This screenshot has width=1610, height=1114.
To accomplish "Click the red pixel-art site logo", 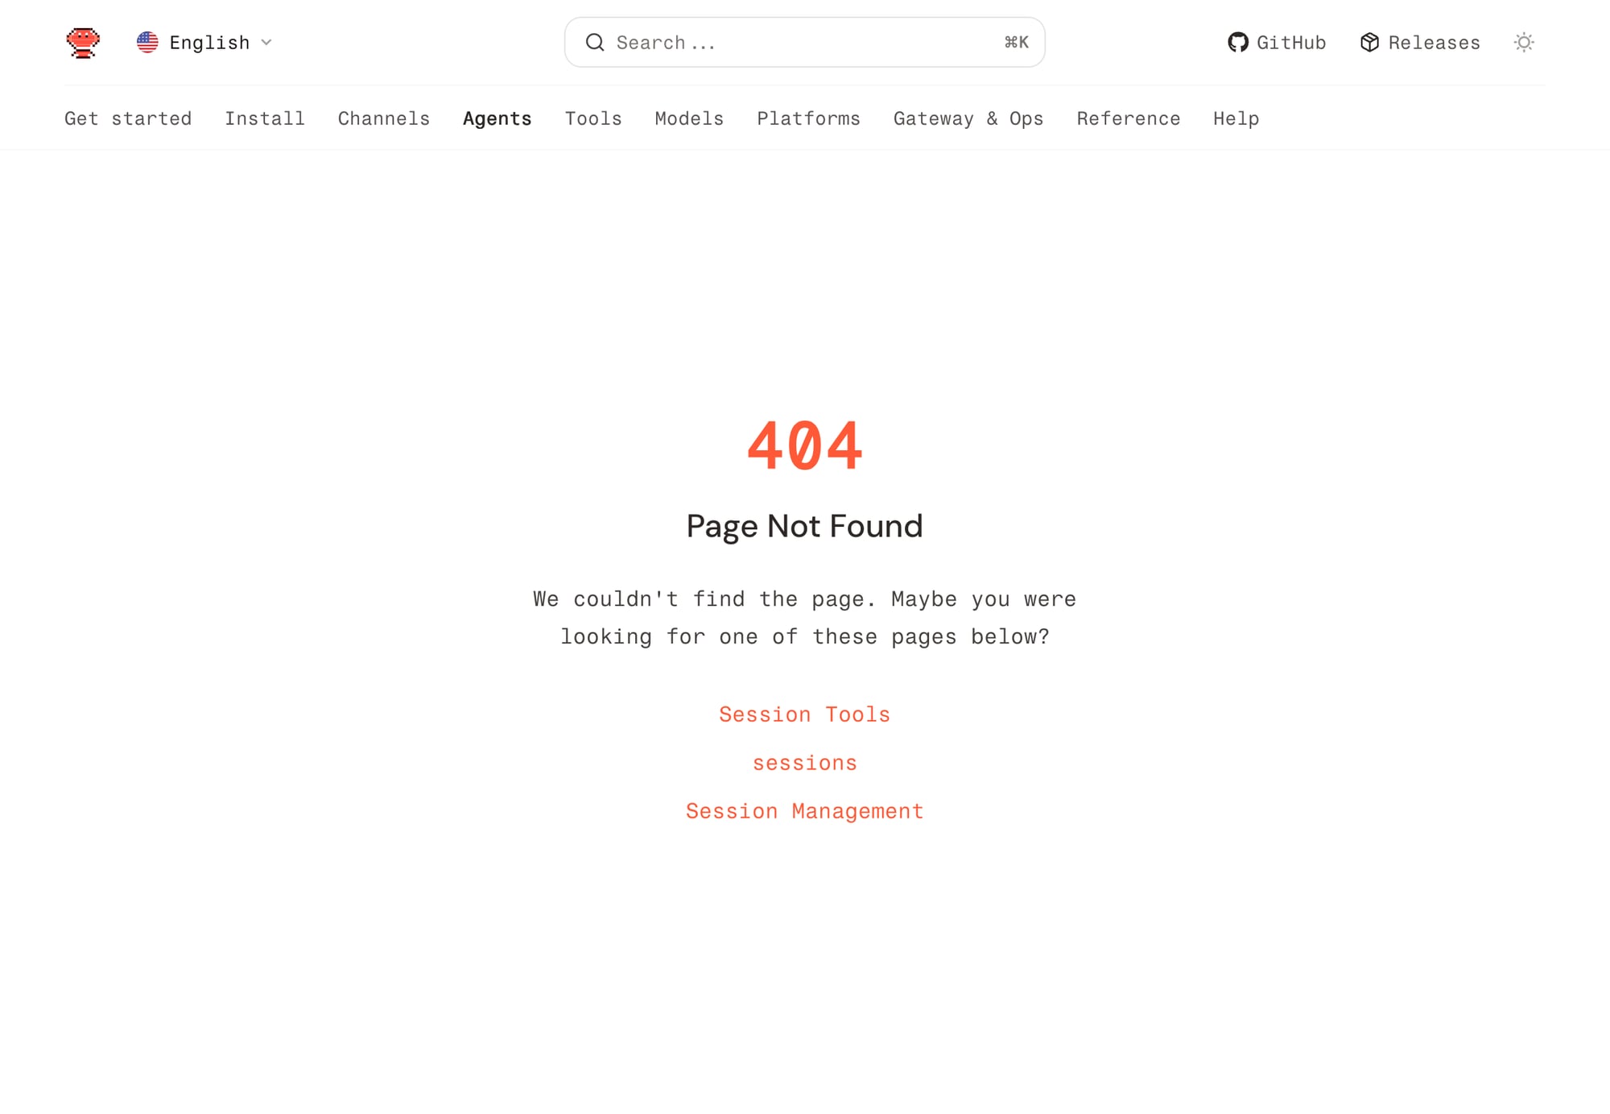I will pos(83,42).
